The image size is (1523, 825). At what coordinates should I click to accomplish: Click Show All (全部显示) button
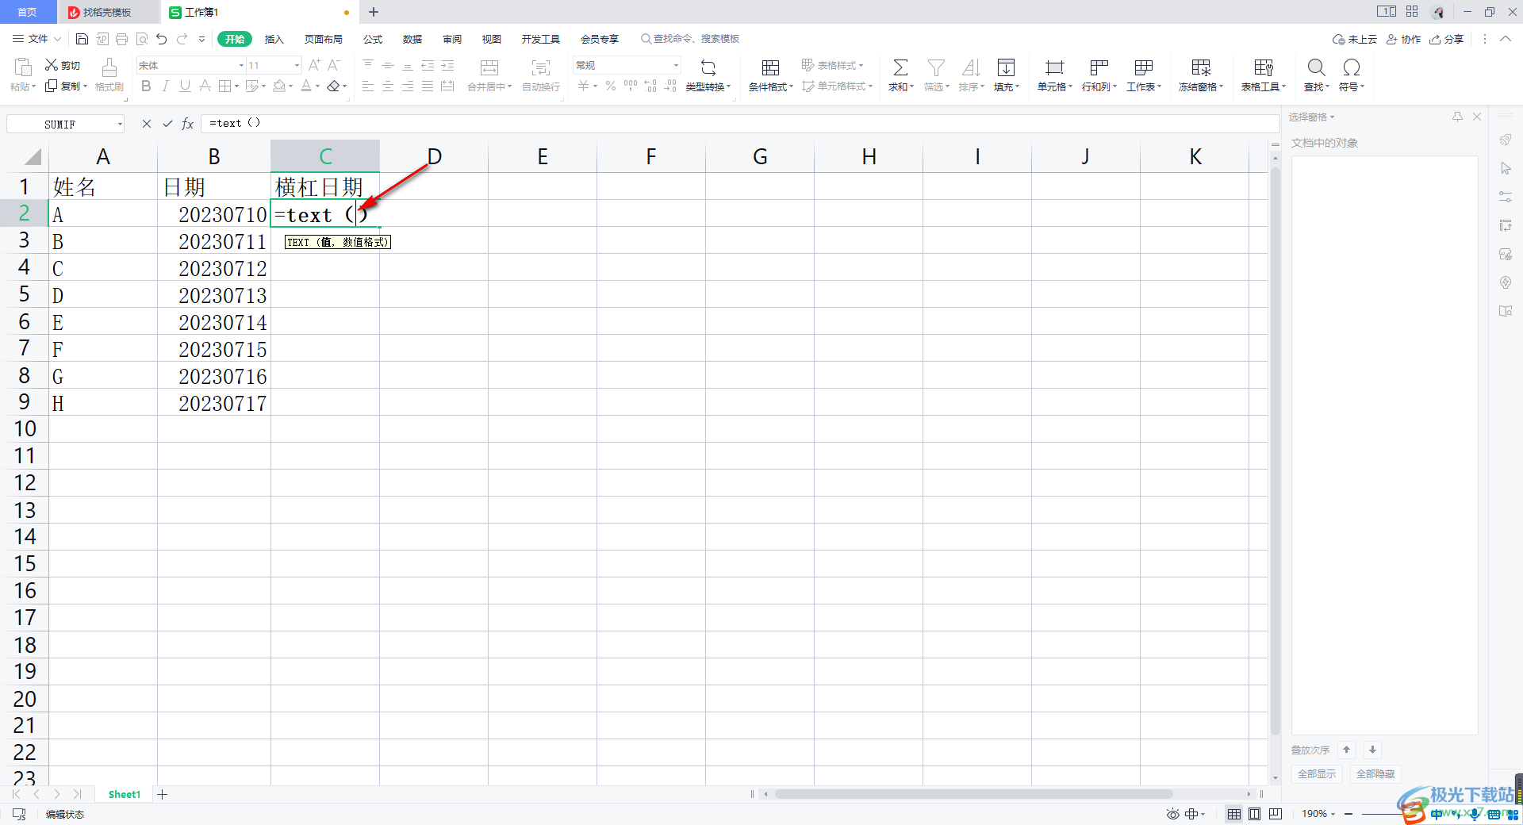[1316, 773]
